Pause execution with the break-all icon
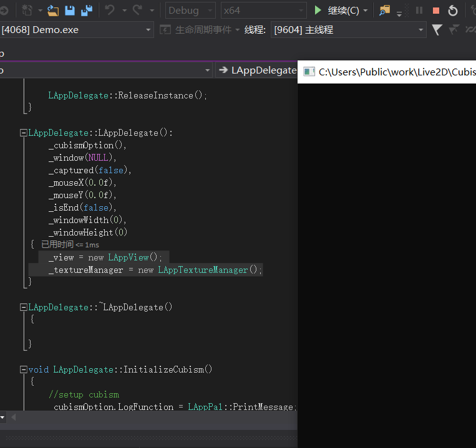476x448 pixels. pyautogui.click(x=419, y=11)
